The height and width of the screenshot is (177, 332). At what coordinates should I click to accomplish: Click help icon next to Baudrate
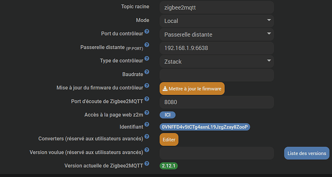pyautogui.click(x=147, y=72)
